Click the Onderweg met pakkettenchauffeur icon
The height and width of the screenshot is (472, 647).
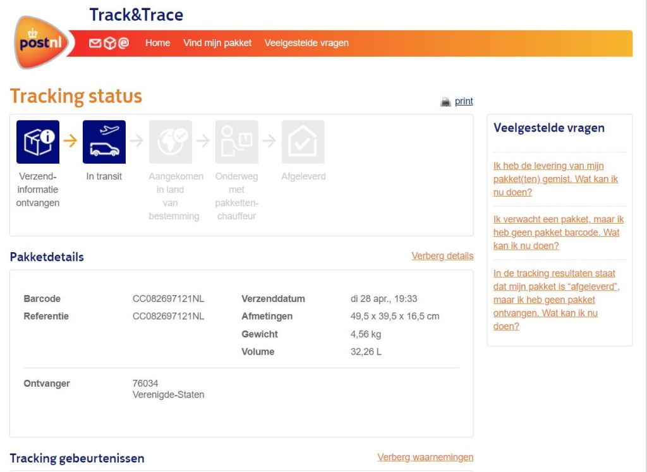237,142
